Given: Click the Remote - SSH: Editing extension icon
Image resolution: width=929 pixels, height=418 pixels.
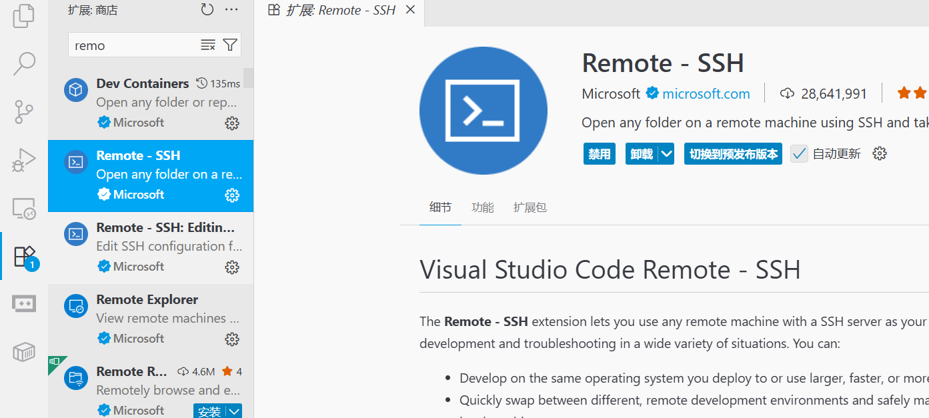Looking at the screenshot, I should pos(76,234).
